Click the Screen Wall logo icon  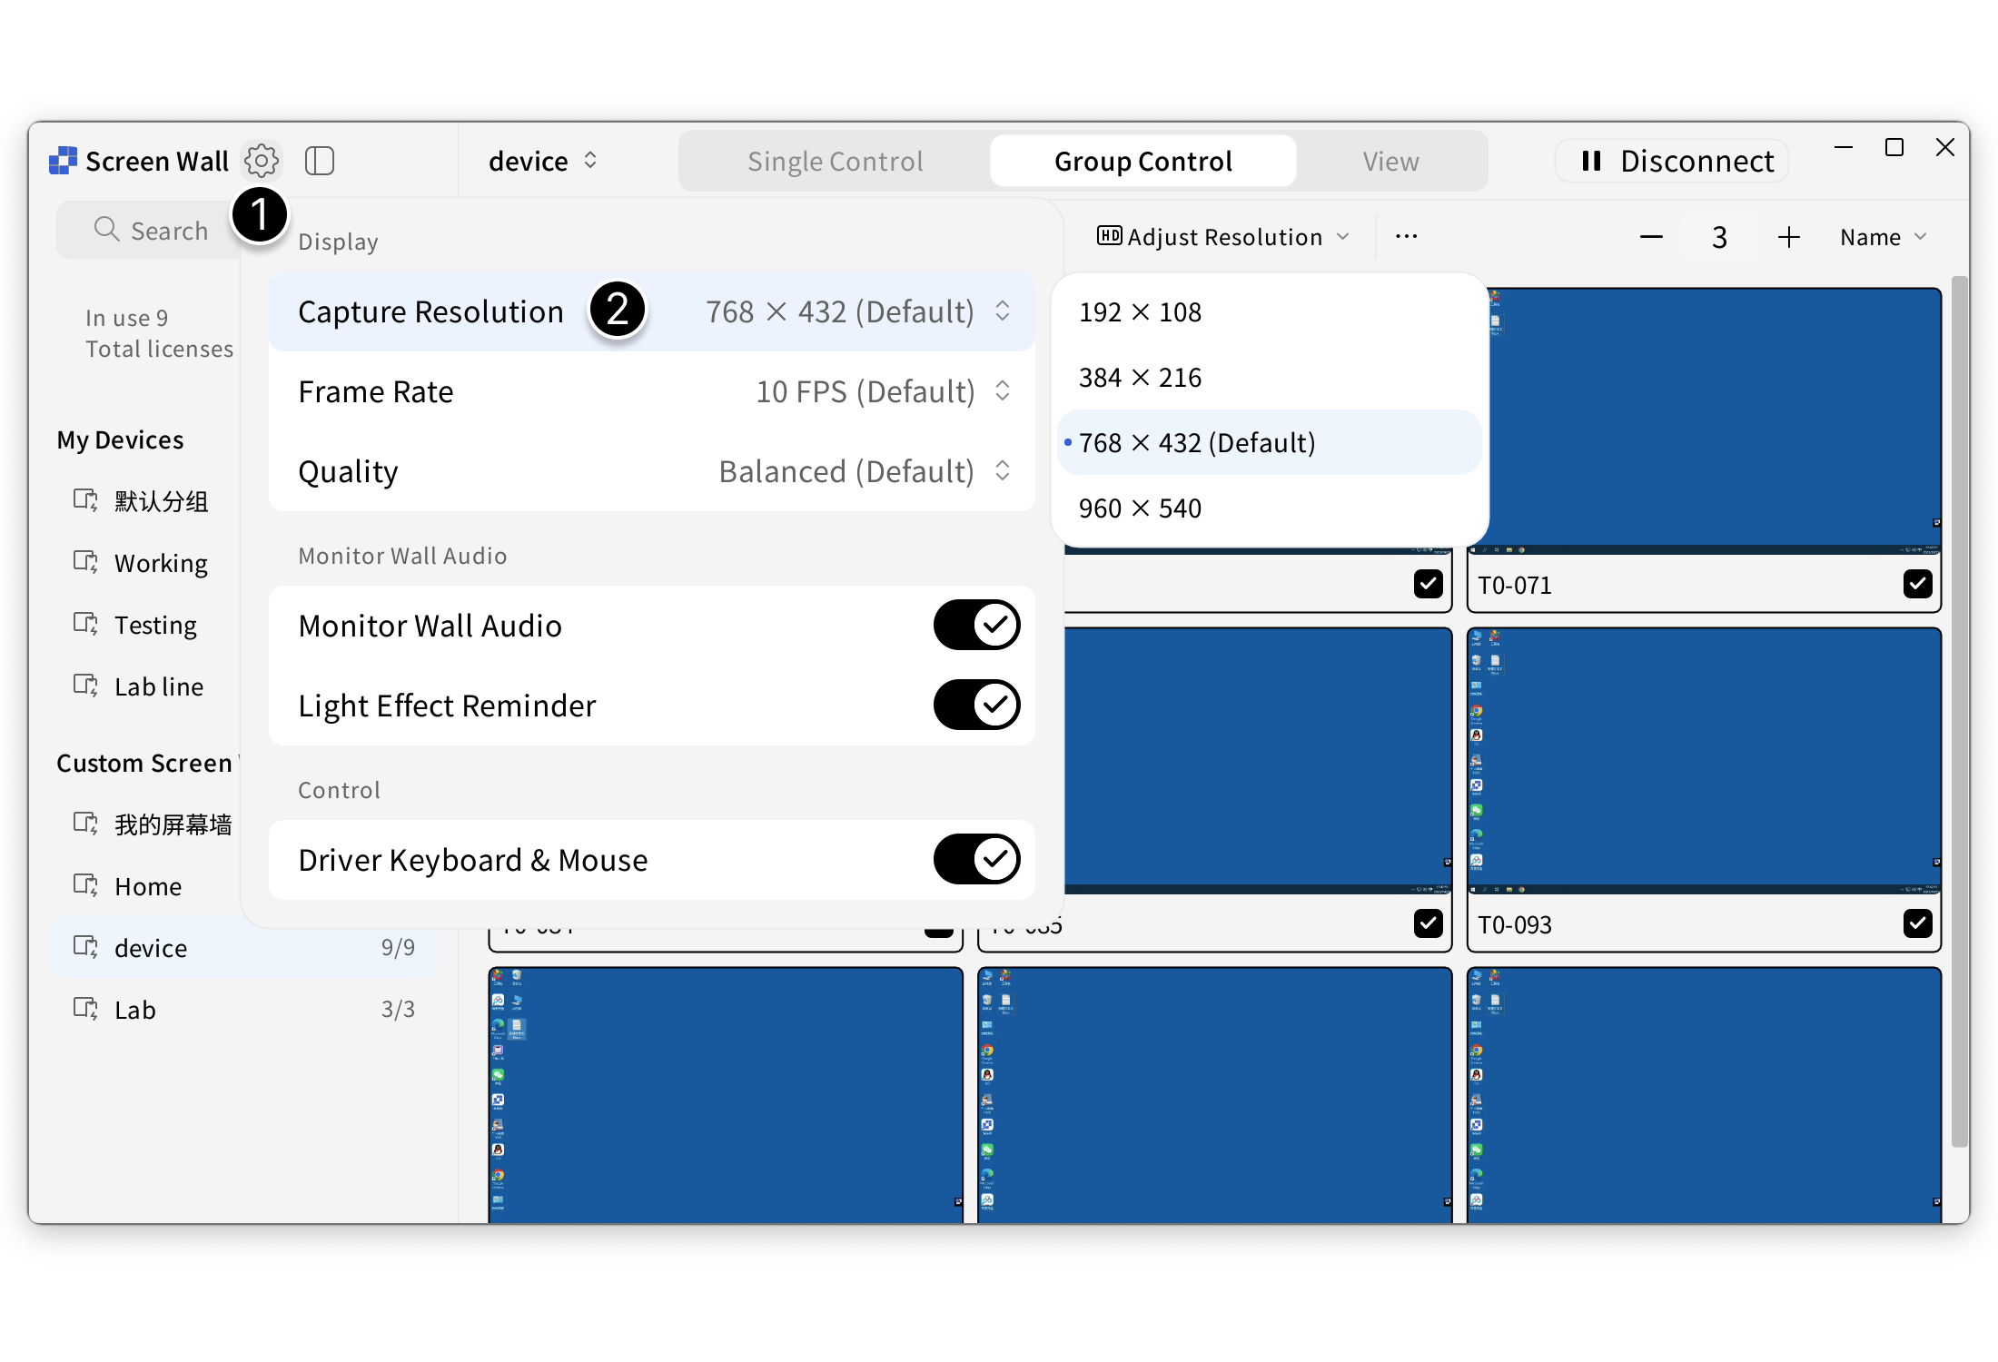(63, 161)
